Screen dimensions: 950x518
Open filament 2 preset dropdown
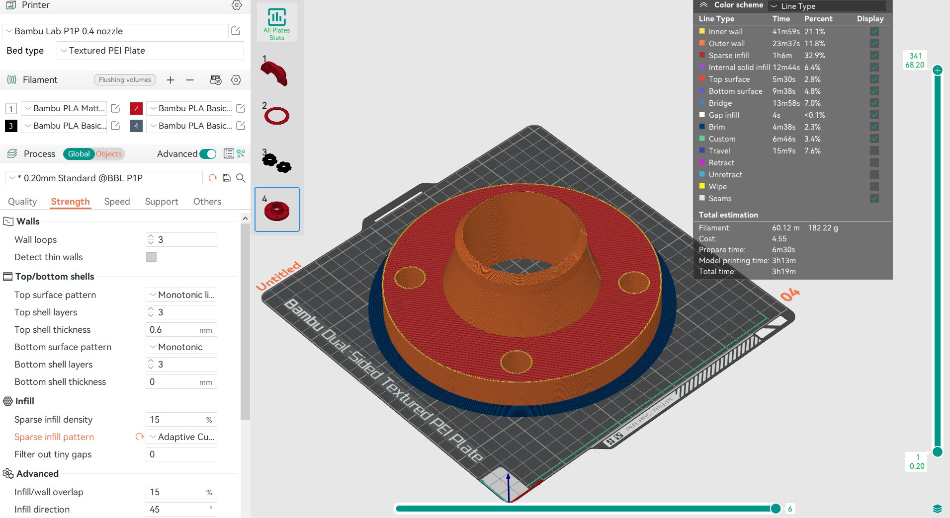point(190,108)
